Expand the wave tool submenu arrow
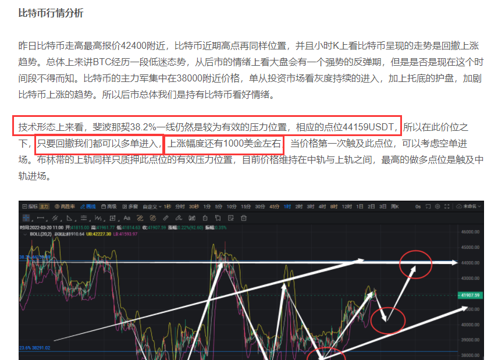 104,220
